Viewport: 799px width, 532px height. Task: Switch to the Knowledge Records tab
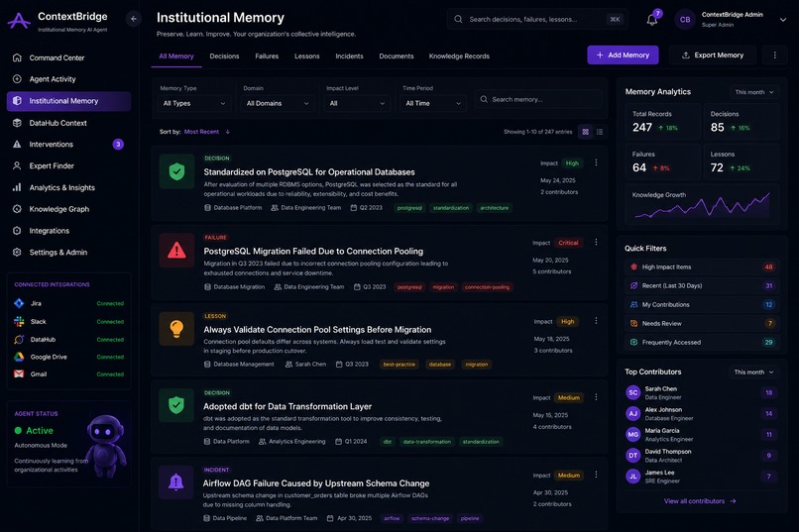(459, 56)
